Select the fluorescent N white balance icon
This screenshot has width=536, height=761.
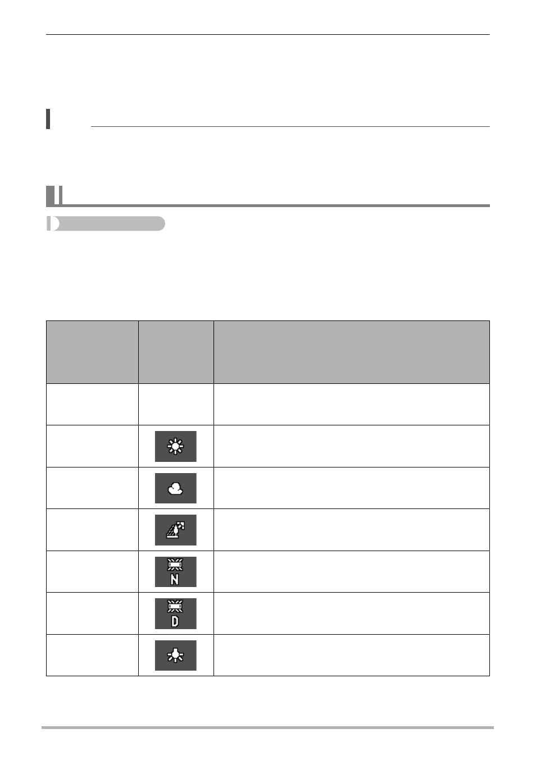(176, 572)
